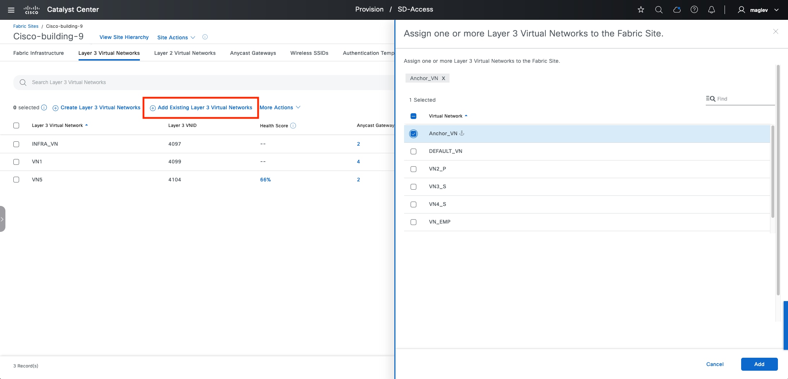
Task: Open the hamburger navigation menu
Action: [11, 10]
